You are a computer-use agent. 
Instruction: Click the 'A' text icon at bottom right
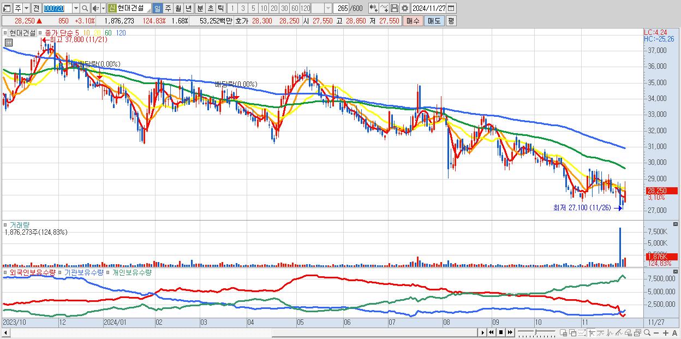click(x=674, y=332)
